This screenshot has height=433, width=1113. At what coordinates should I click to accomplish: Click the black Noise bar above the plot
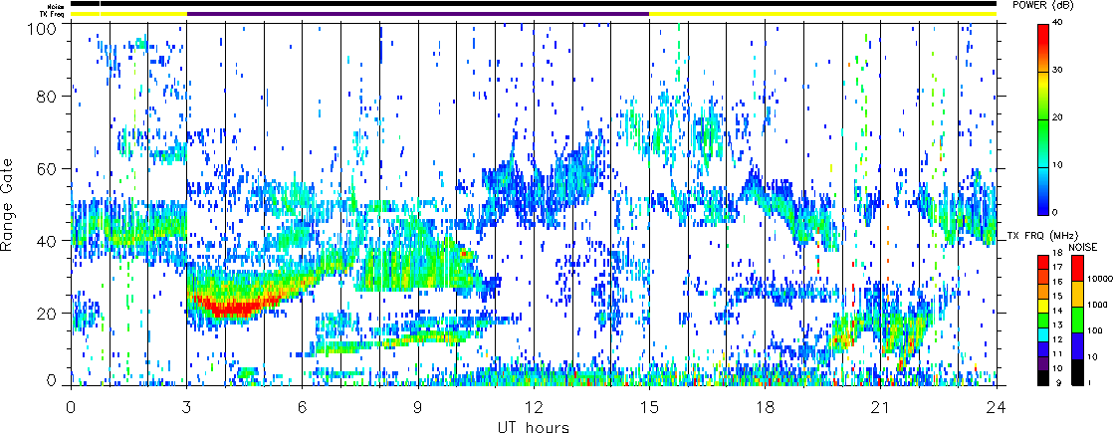click(534, 4)
